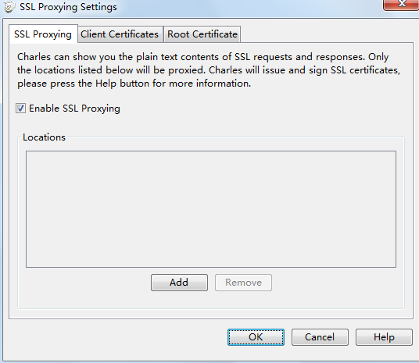Viewport: 419px width, 363px height.
Task: Click the 'Enable SSL Proxying' label text
Action: coord(74,109)
